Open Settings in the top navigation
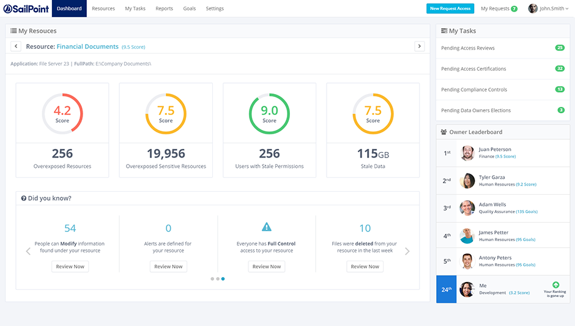 pos(215,9)
